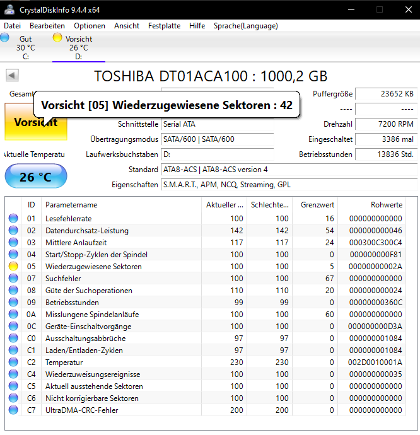Click status icon for Mittlere Anlaufzeit row
420x435 pixels.
coord(13,242)
